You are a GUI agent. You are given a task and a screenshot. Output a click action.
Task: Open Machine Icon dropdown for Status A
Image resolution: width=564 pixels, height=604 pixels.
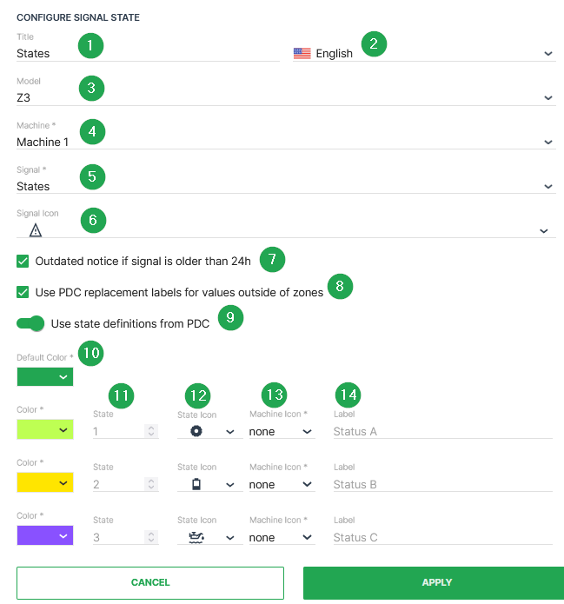click(x=282, y=431)
